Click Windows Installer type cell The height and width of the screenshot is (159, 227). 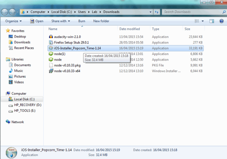(x=166, y=71)
